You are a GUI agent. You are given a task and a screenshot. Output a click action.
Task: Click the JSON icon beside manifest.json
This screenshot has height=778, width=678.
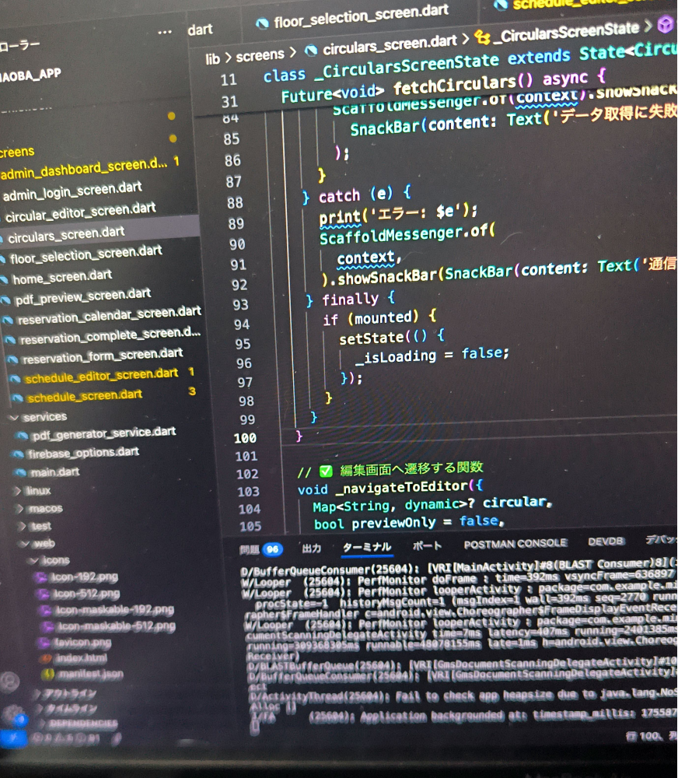point(47,675)
